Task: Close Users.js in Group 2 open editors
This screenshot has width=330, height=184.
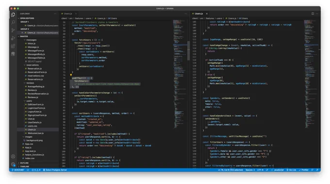Action: coord(22,33)
